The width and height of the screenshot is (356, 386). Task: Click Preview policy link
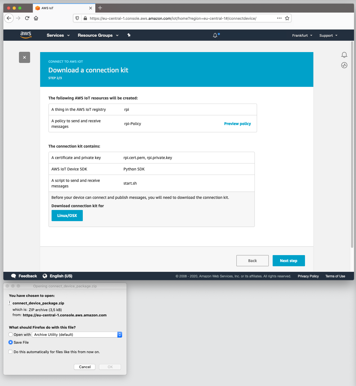pos(238,124)
